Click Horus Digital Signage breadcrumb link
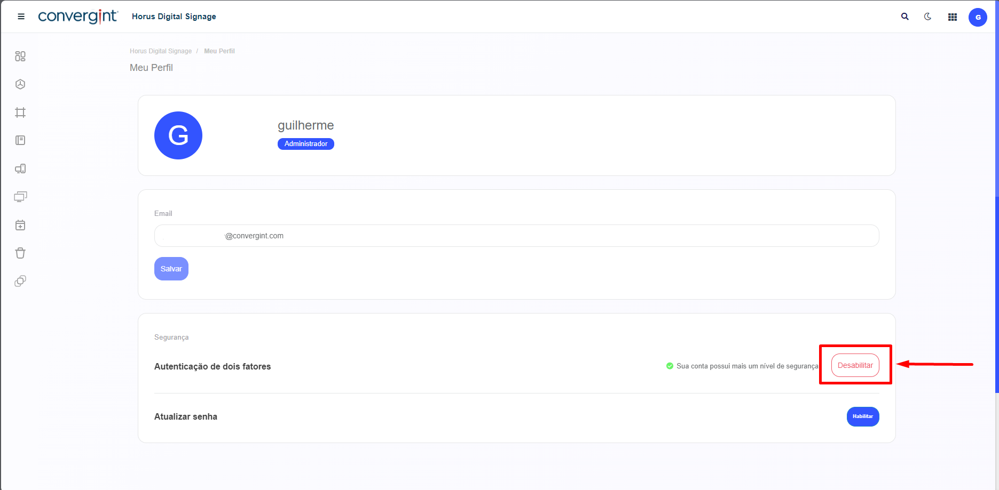The height and width of the screenshot is (490, 999). coord(160,51)
